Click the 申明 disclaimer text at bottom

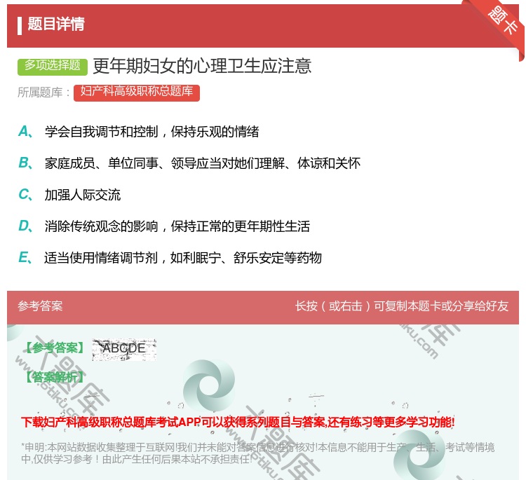[257, 453]
